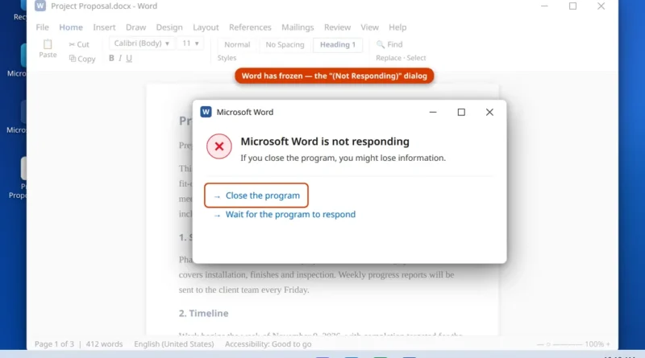The height and width of the screenshot is (358, 645).
Task: Switch to the Insert tab
Action: (104, 27)
